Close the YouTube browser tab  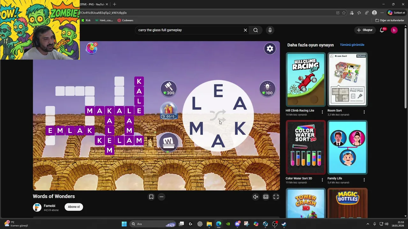pyautogui.click(x=107, y=4)
